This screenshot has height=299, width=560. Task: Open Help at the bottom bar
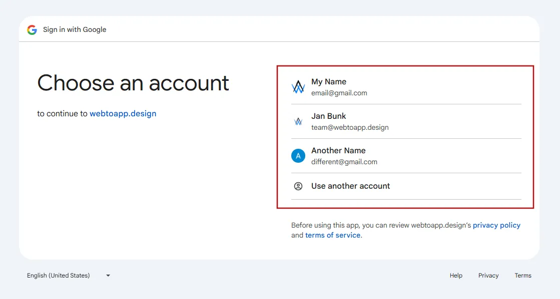(455, 275)
